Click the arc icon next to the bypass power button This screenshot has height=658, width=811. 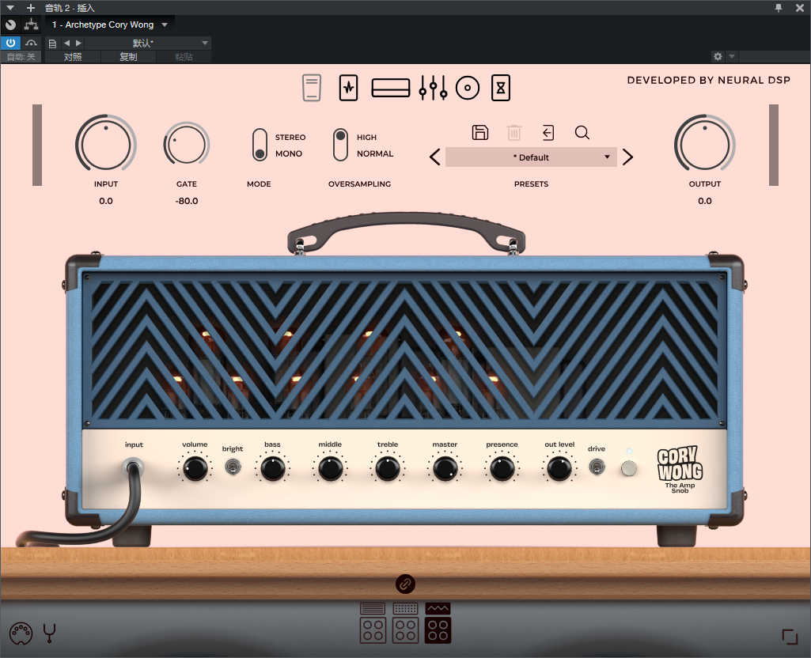click(x=31, y=43)
